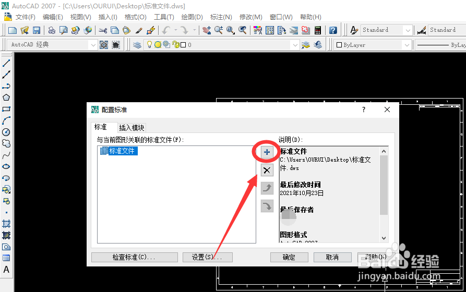Expand the text style Standard dropdown

[x=408, y=30]
